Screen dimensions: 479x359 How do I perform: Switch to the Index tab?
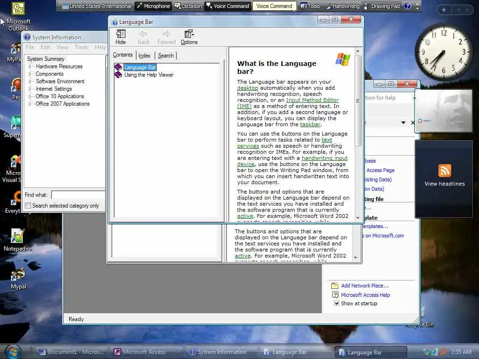click(145, 56)
